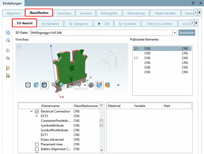204x154 pixels.
Task: Check the Elektro Alignment C... checkbox
Action: tap(37, 149)
